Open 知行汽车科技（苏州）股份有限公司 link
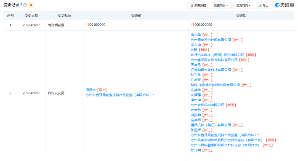Screen dimensions: 298x161 pos(217,55)
